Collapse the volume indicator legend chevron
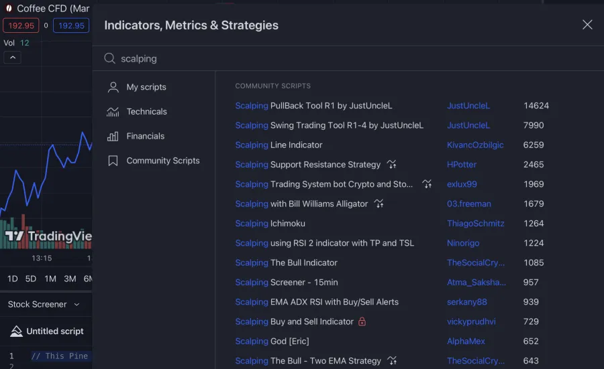Image resolution: width=604 pixels, height=369 pixels. pyautogui.click(x=12, y=58)
